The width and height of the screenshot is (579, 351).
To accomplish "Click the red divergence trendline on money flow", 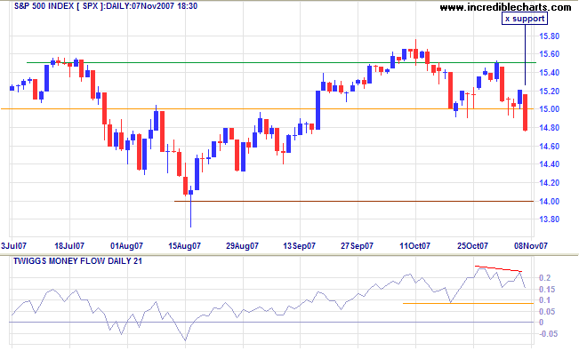I will (498, 268).
